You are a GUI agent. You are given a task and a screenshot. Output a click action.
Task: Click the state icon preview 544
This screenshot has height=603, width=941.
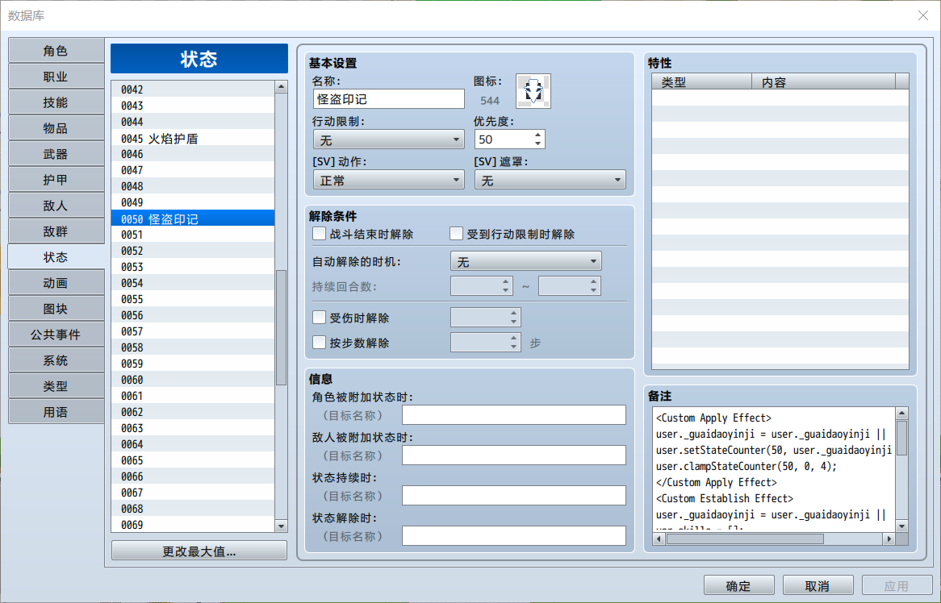[x=533, y=91]
